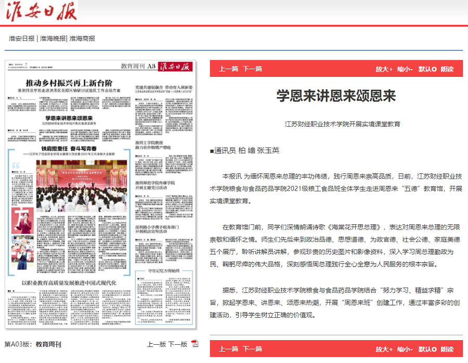Go to previous page via 上一版
Screen dimensions: 468x363
156,344
